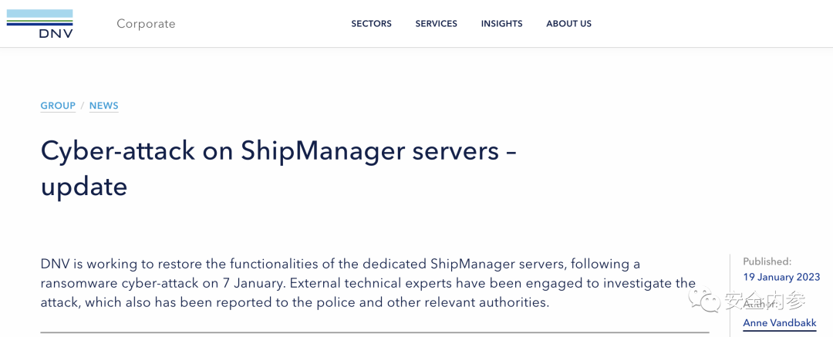
Task: Open the Sectors menu
Action: (371, 24)
